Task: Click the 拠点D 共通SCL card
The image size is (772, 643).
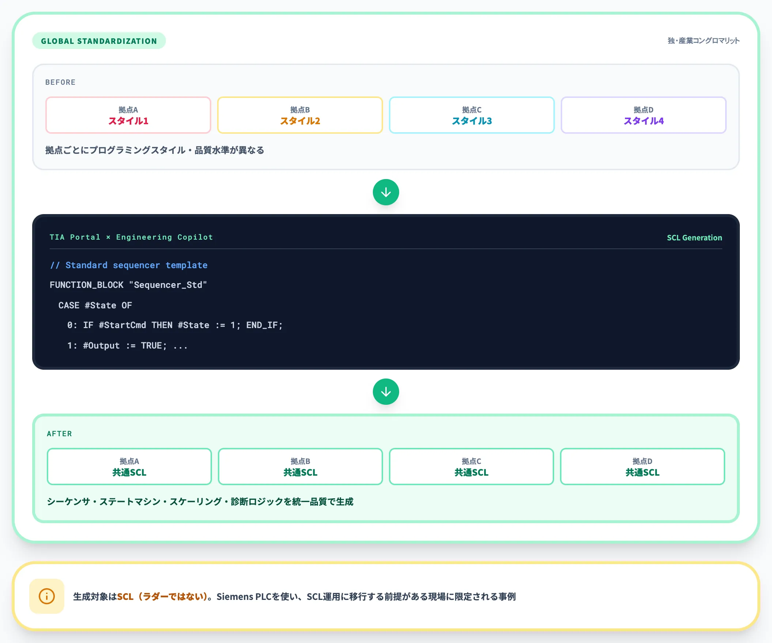Action: pyautogui.click(x=642, y=466)
